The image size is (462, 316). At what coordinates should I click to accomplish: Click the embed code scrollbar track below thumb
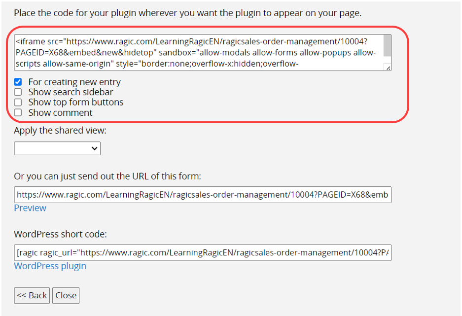pos(387,60)
